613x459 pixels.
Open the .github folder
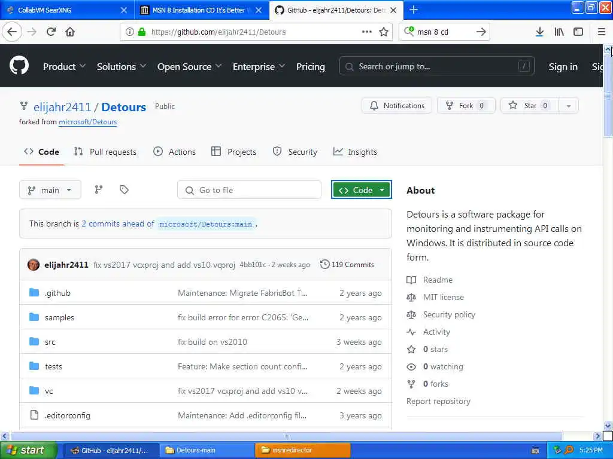click(x=57, y=293)
